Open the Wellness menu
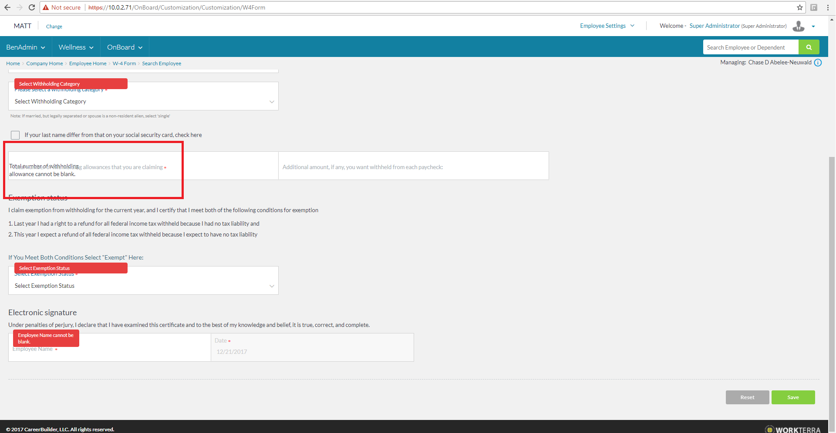Screen dimensions: 836x433 (x=76, y=47)
